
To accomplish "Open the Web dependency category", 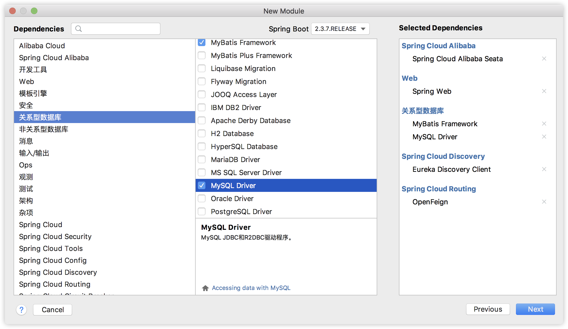I will pos(27,81).
